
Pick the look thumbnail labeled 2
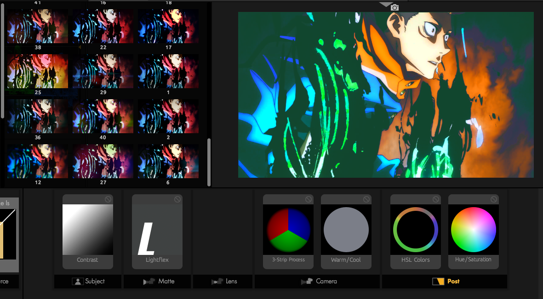point(168,116)
